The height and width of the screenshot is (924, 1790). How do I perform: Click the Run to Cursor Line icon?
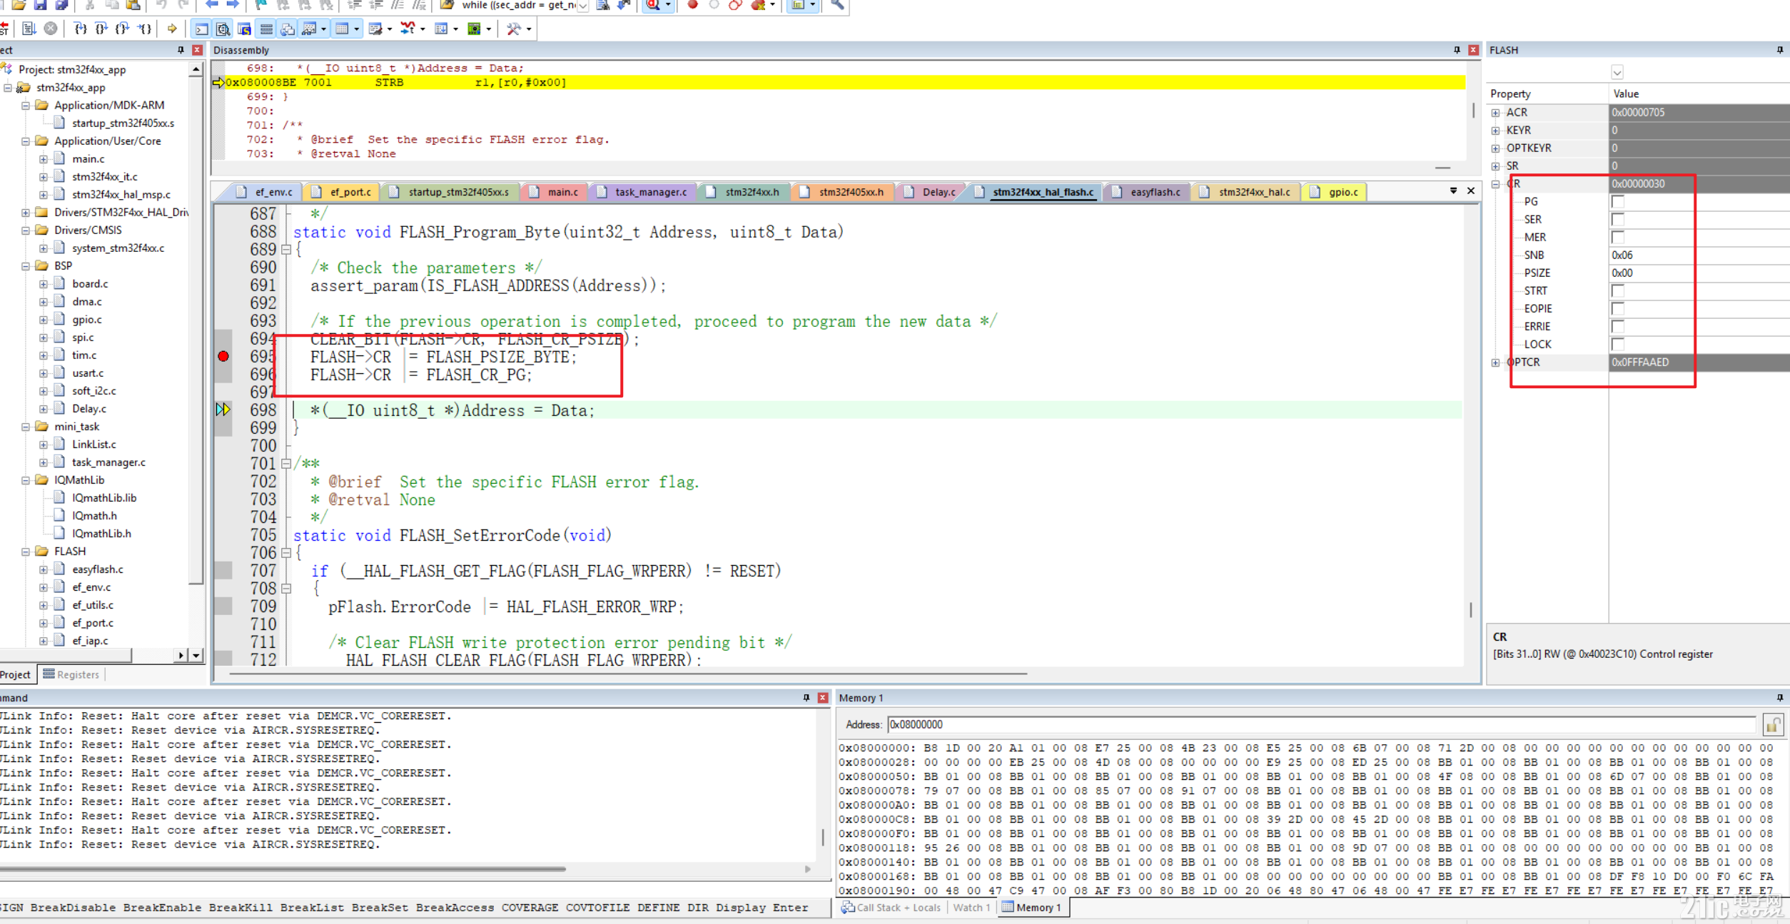coord(145,29)
